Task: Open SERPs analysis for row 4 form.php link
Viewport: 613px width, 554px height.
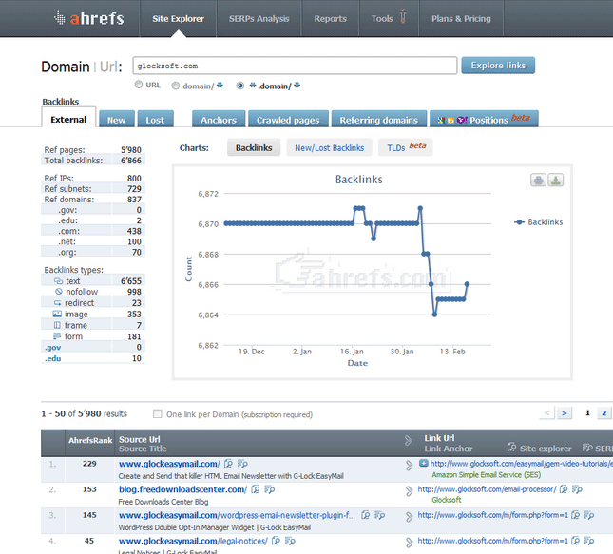Action: click(x=589, y=541)
